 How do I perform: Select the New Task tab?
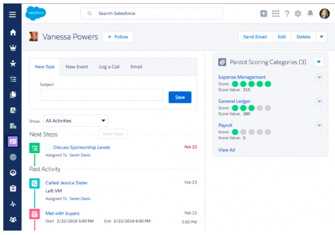point(45,67)
